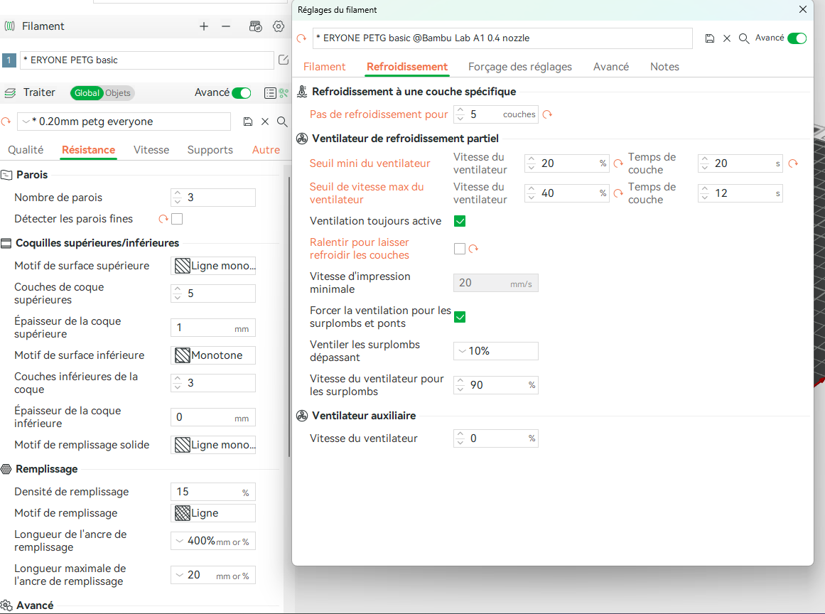Open Ventiler les surplombs dépassant 10% dropdown
The image size is (825, 614).
coord(495,351)
